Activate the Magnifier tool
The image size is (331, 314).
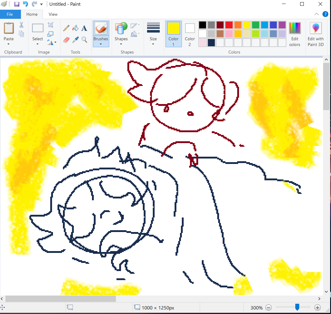click(x=84, y=40)
